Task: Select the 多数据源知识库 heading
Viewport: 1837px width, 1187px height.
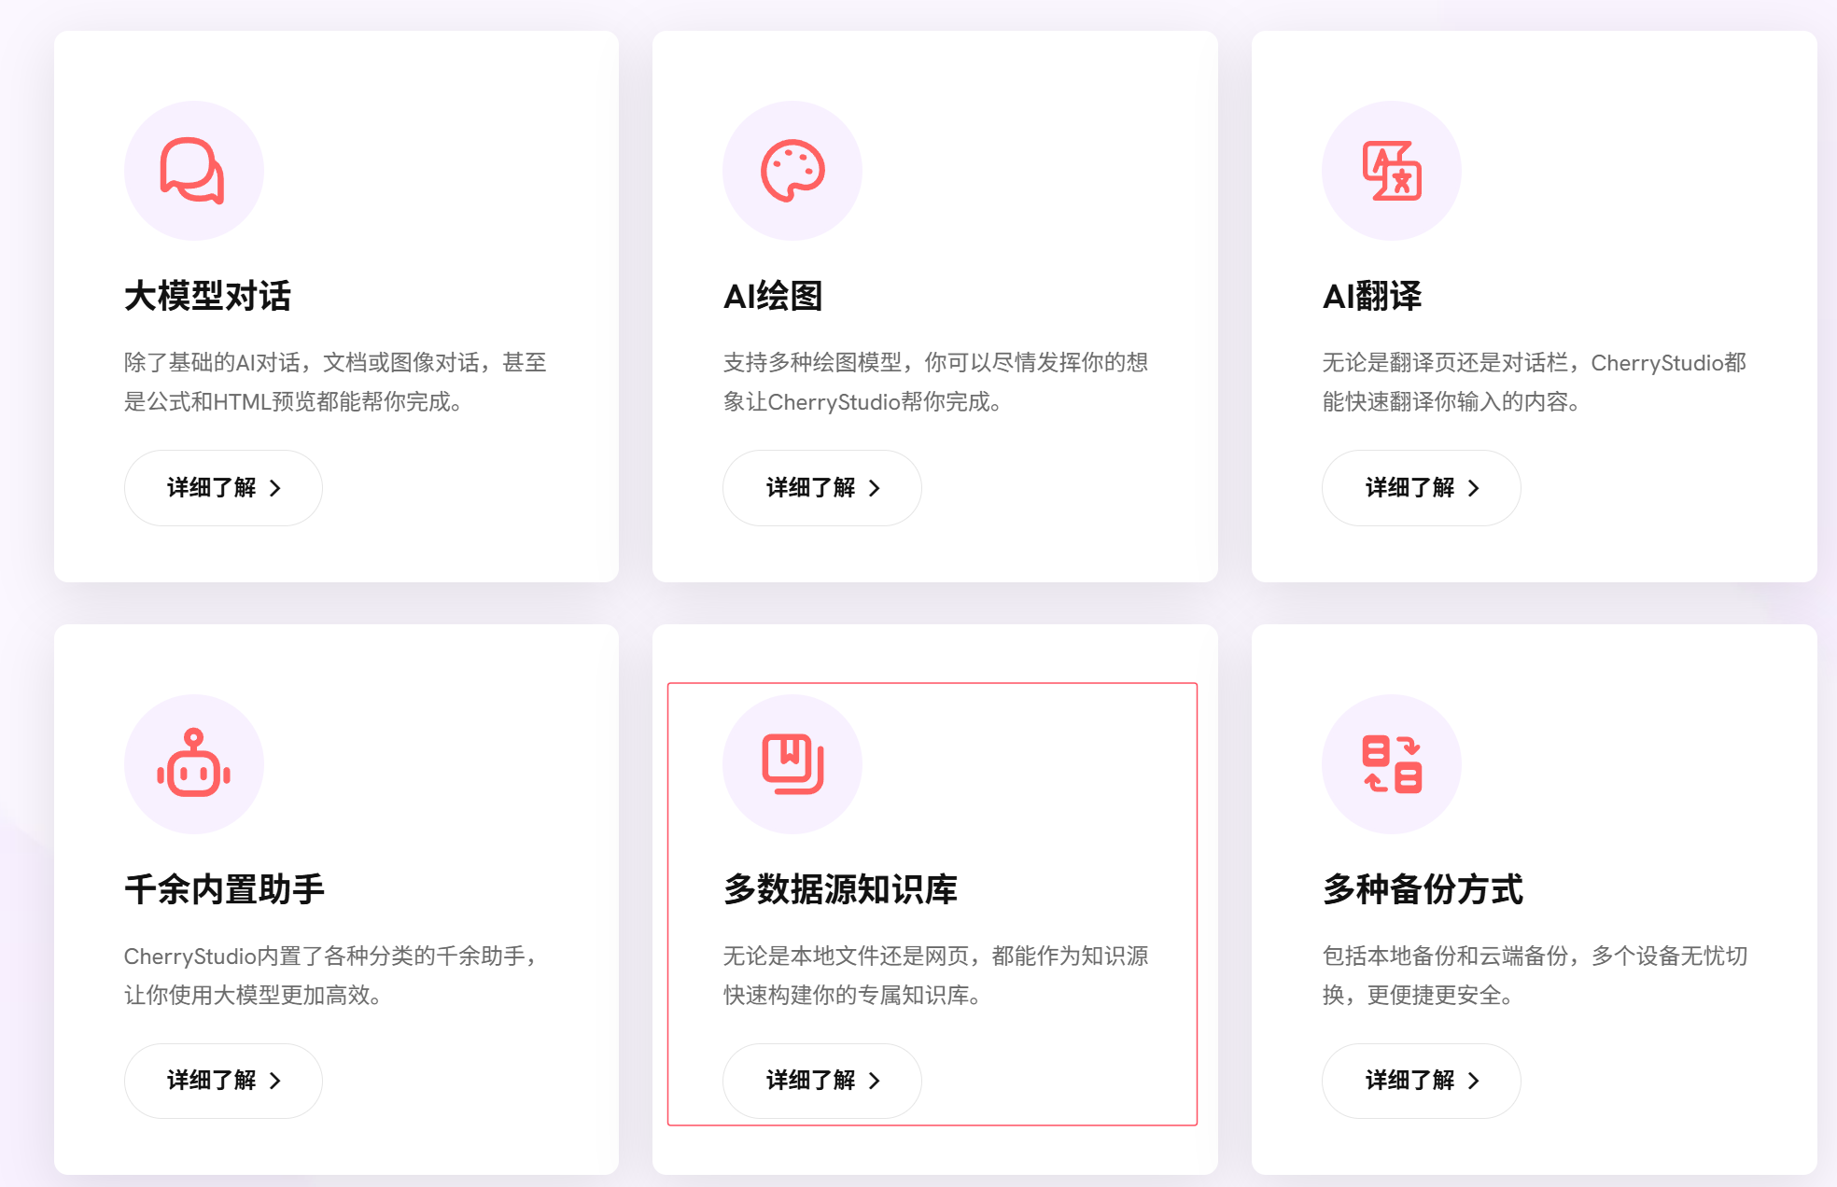Action: (840, 889)
